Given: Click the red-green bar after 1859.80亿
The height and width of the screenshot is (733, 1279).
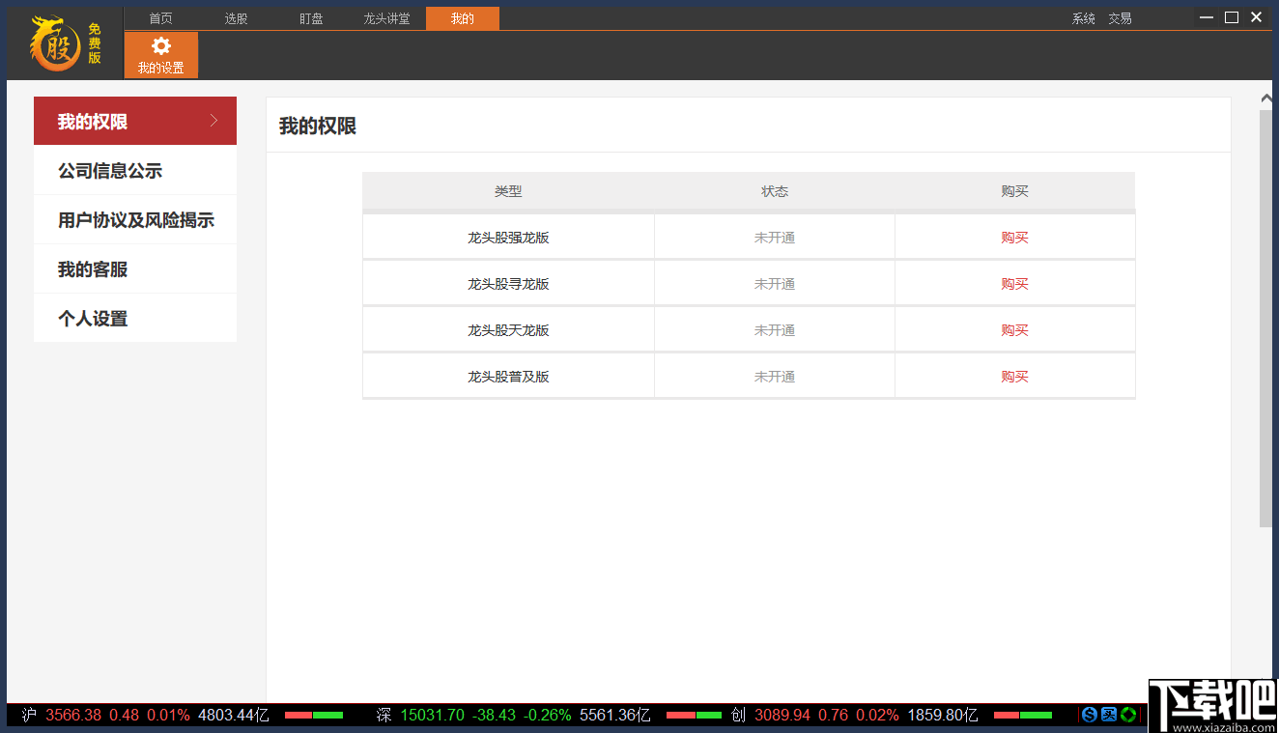Looking at the screenshot, I should (x=1023, y=715).
